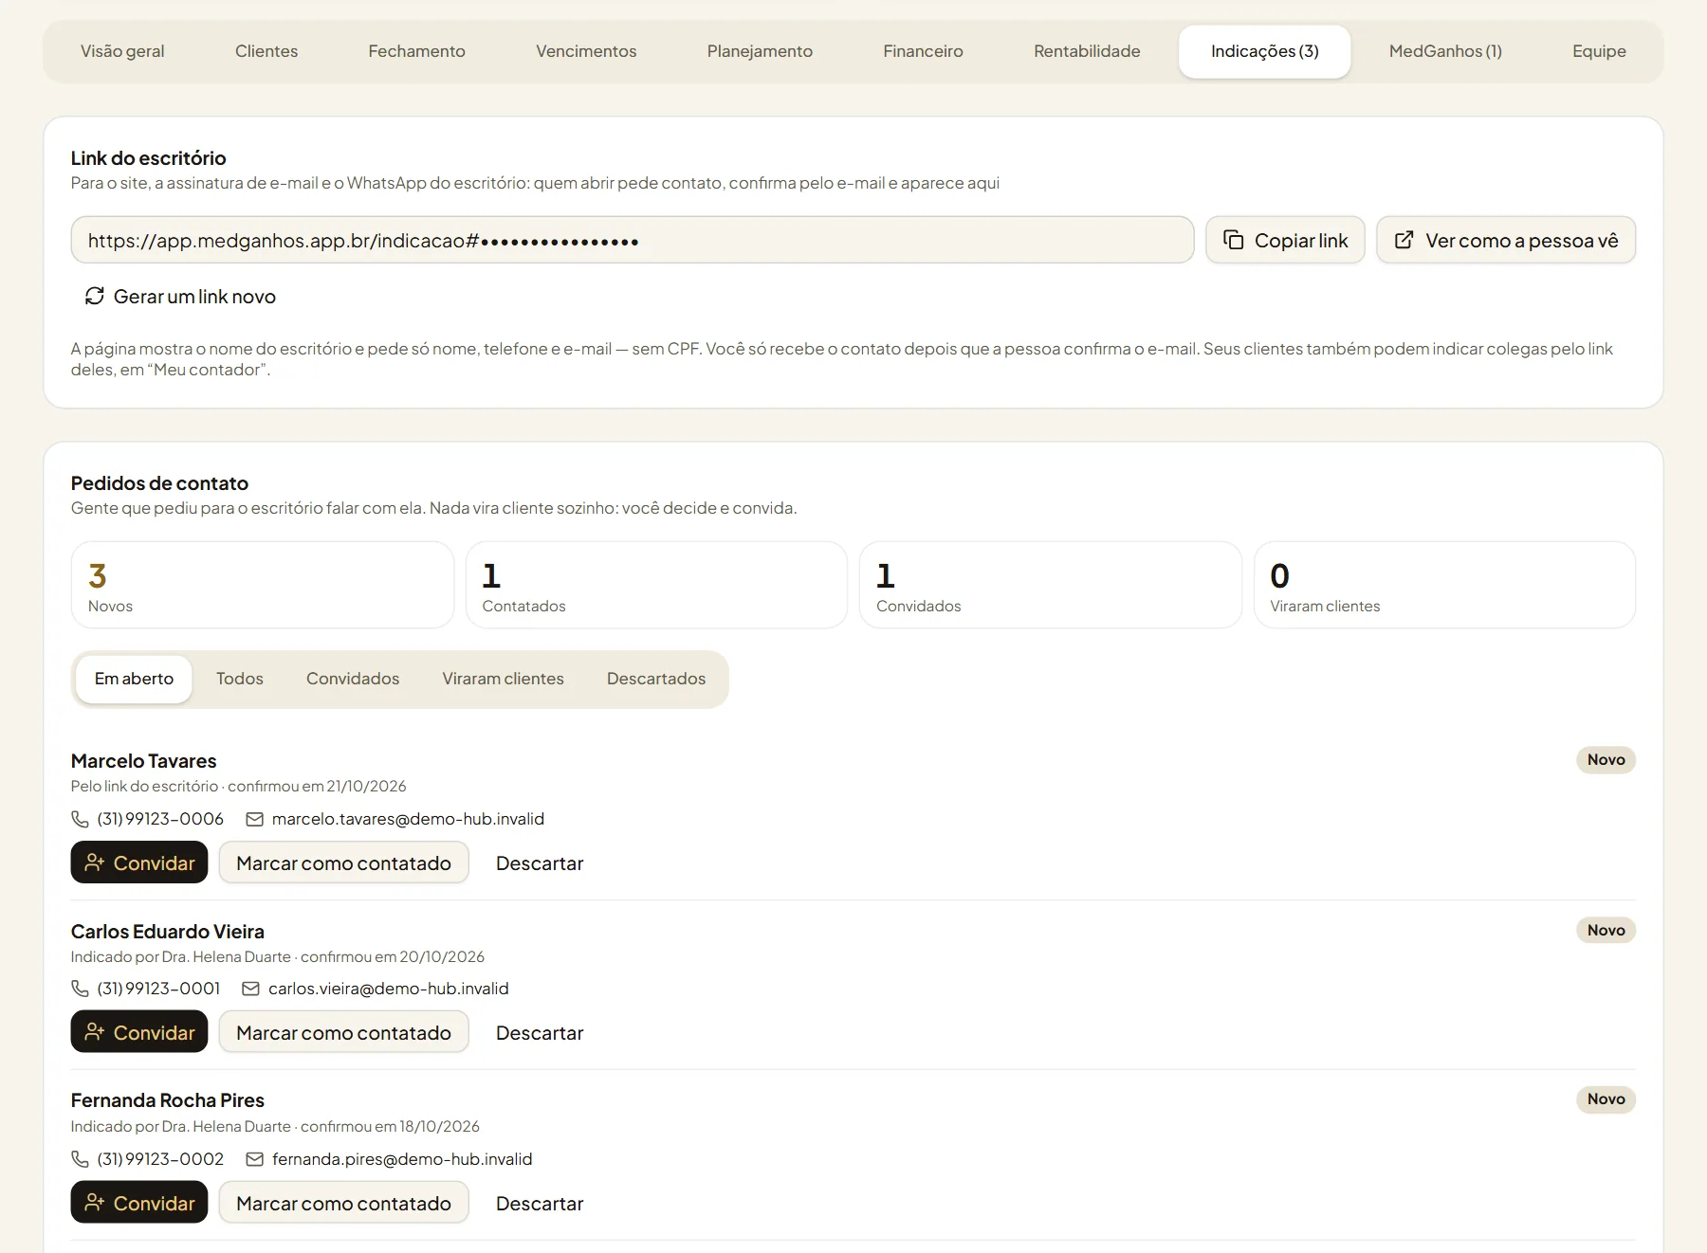Viewport: 1707px width, 1253px height.
Task: Discard Marcelo Tavares' request
Action: pyautogui.click(x=540, y=863)
